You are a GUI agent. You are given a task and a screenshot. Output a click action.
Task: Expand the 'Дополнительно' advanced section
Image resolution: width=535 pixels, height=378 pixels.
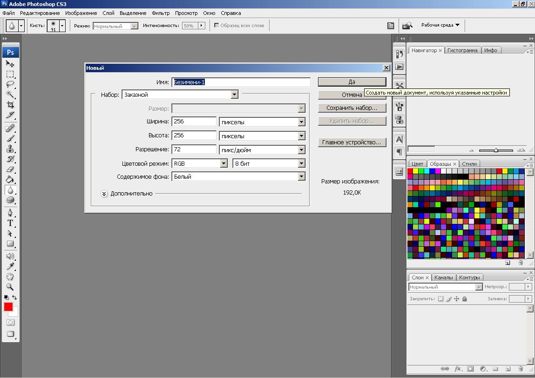[x=104, y=194]
